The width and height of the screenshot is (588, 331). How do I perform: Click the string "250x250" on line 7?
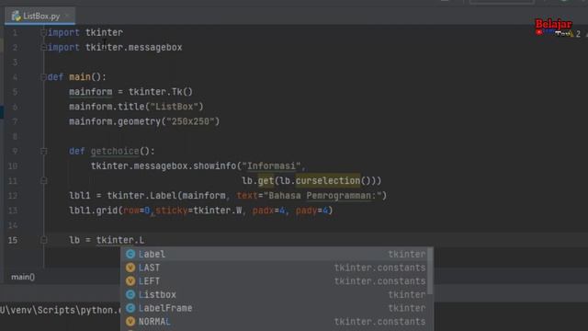pos(190,121)
